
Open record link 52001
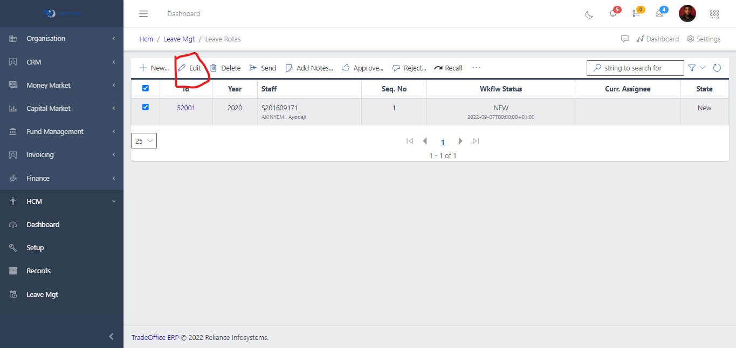pos(186,108)
